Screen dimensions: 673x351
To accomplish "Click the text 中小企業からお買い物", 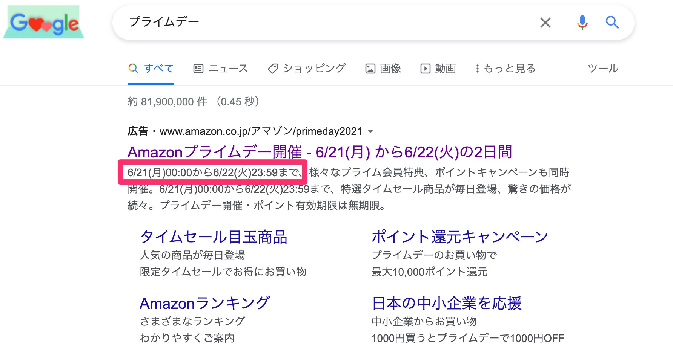I will [424, 322].
